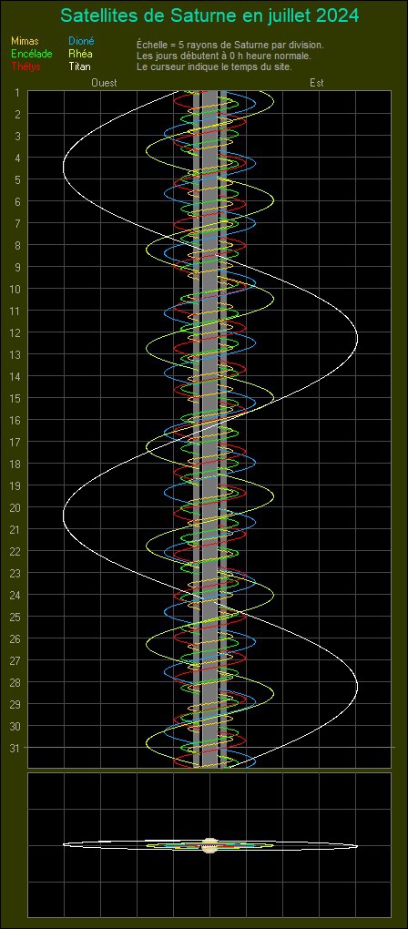Click the Ouest axis label
Viewport: 408px width, 929px height.
(x=104, y=83)
